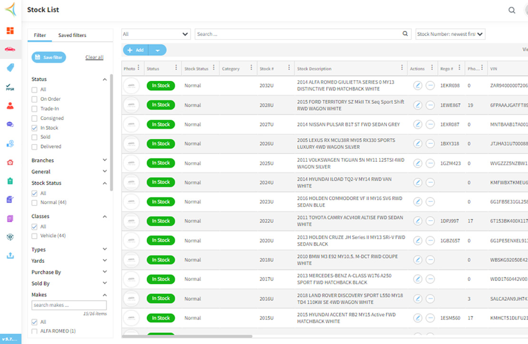Open more actions for stock 2027U
Screen dimensions: 528x344
(430, 124)
